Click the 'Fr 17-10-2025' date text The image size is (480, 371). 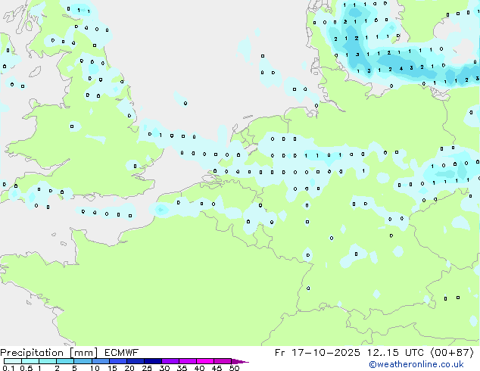point(317,353)
